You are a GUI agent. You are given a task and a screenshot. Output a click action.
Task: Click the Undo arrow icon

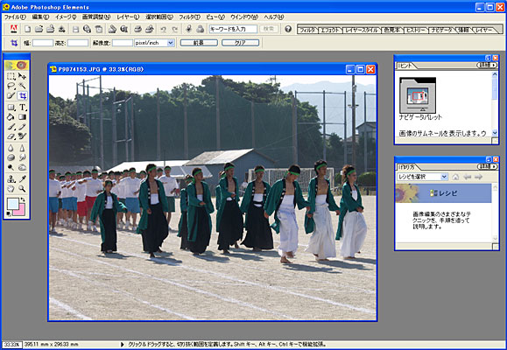(x=163, y=30)
